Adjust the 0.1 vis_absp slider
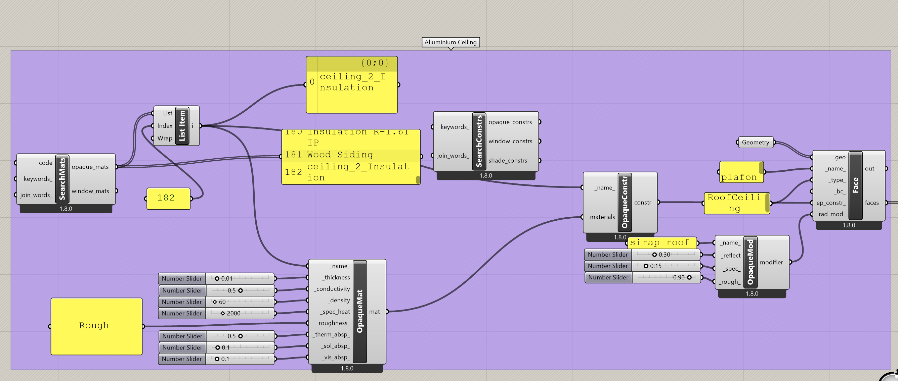The image size is (898, 381). coord(216,359)
